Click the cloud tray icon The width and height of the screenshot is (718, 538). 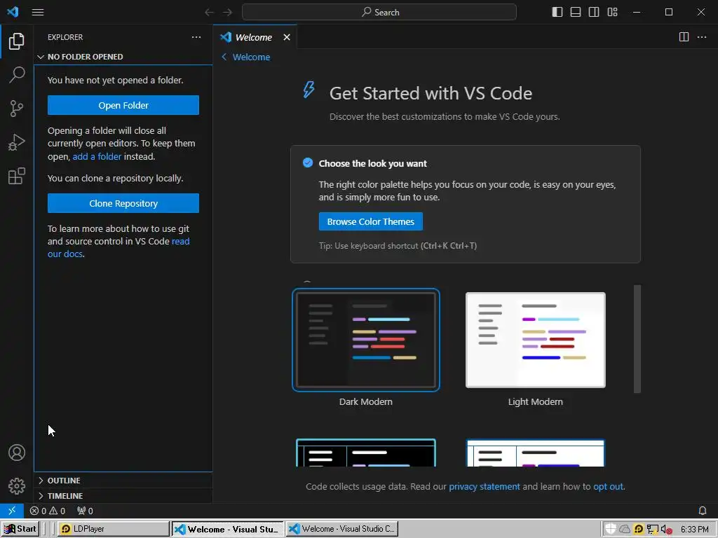(625, 529)
